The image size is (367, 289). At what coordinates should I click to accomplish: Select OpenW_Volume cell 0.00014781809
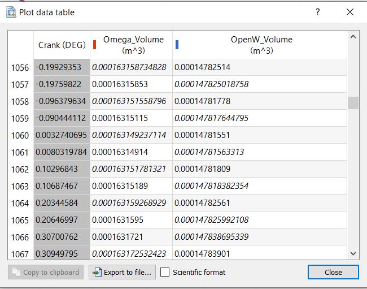pos(260,169)
